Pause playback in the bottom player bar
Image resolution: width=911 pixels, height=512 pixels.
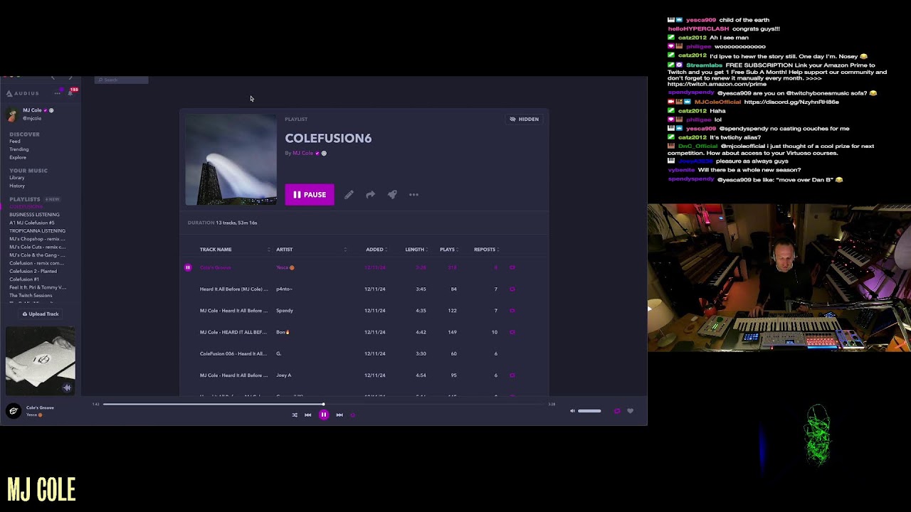324,415
